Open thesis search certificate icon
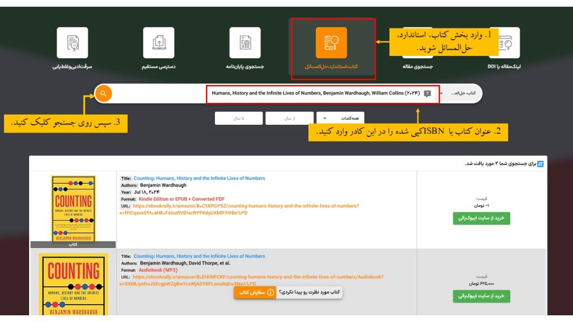 click(245, 42)
